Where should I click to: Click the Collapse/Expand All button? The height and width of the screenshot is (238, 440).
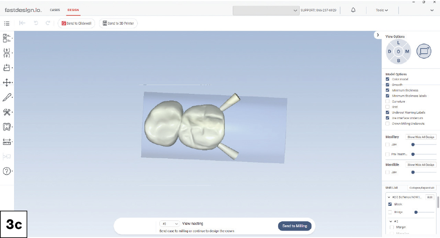[422, 188]
